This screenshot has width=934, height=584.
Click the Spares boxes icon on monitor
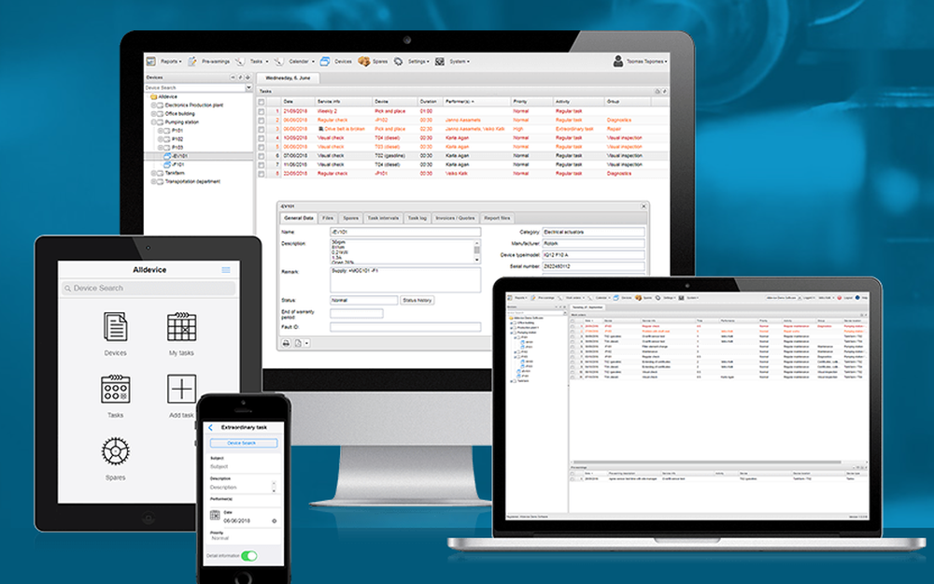point(364,62)
